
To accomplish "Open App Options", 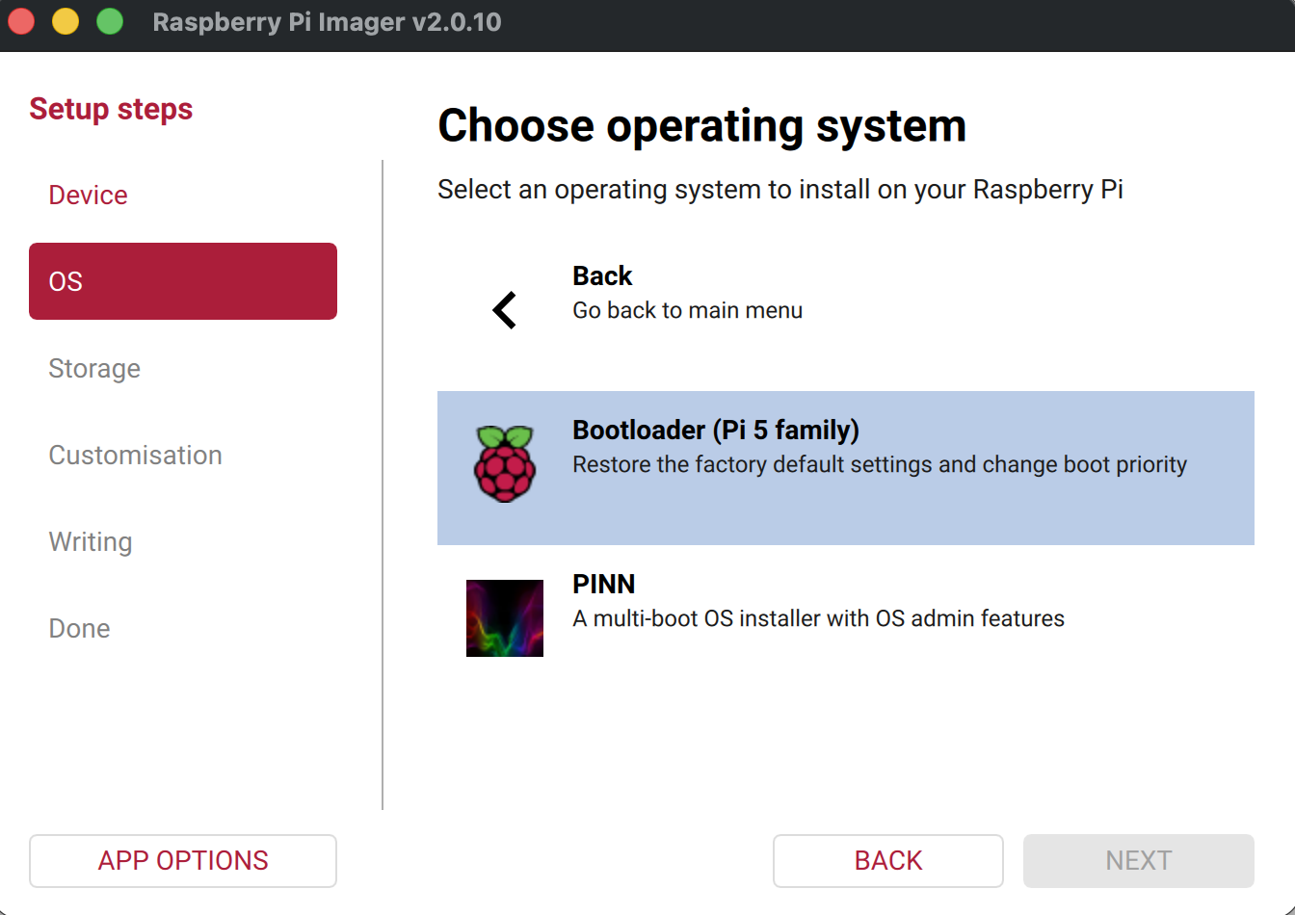I will point(183,861).
